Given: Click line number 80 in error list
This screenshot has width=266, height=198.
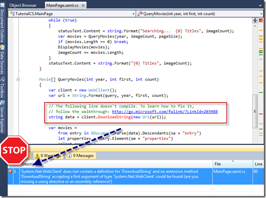Looking at the screenshot, I should pos(255,171).
